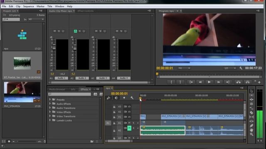Select the Rolling Edit tool

tap(251, 104)
